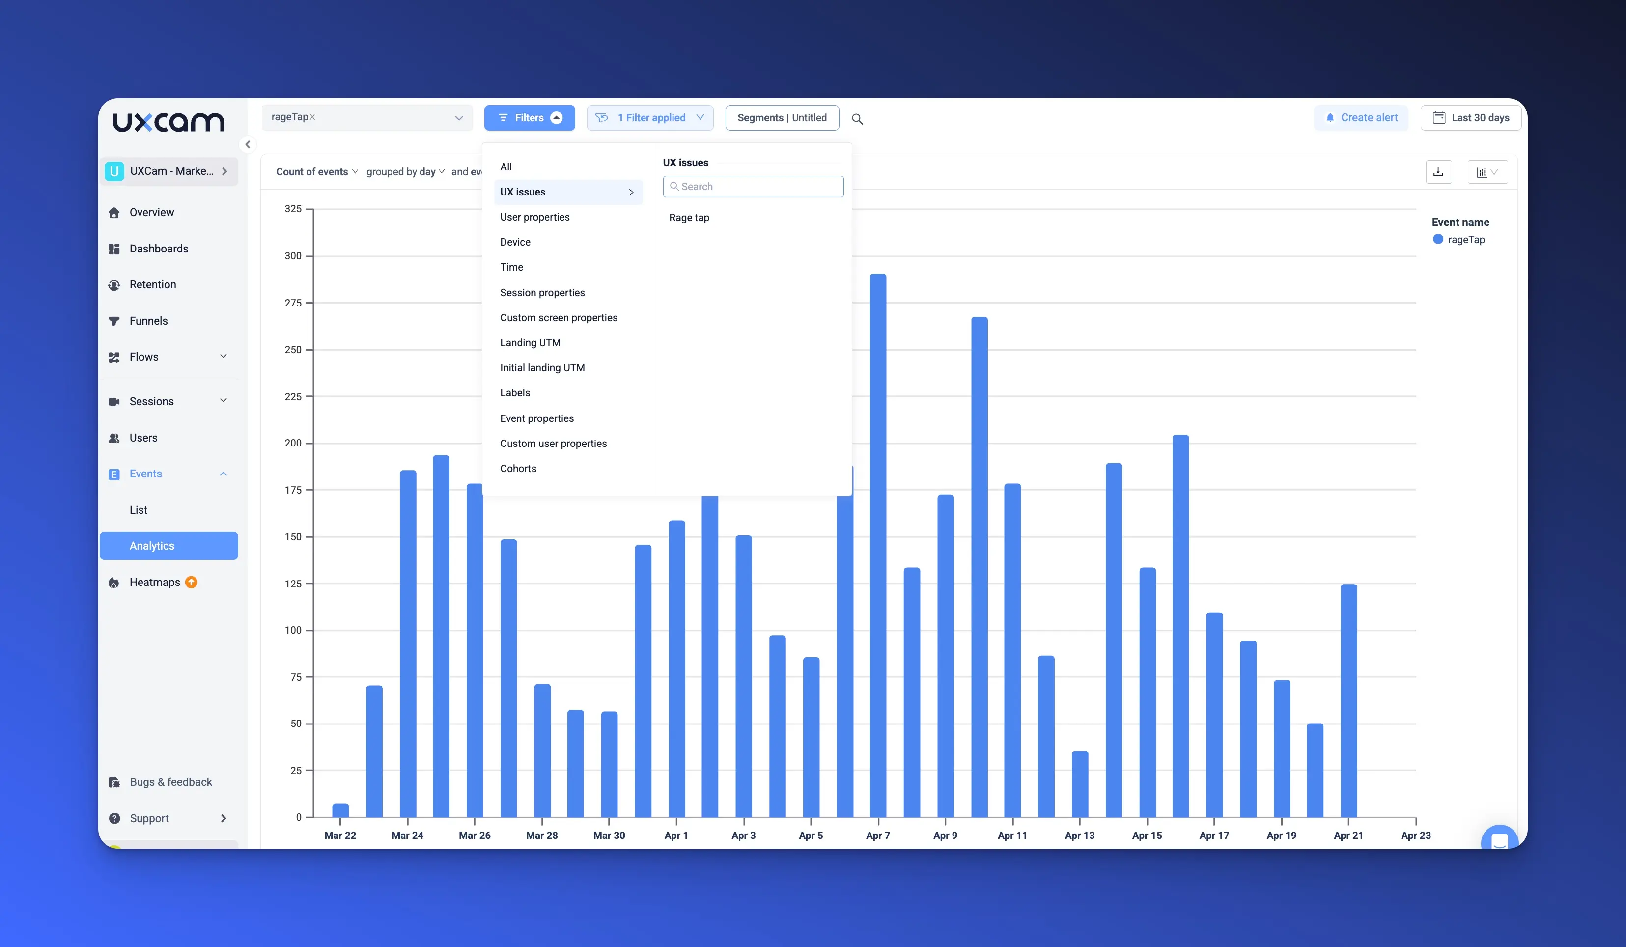Click the magnifier search icon beside Segments
Viewport: 1626px width, 947px height.
click(857, 119)
